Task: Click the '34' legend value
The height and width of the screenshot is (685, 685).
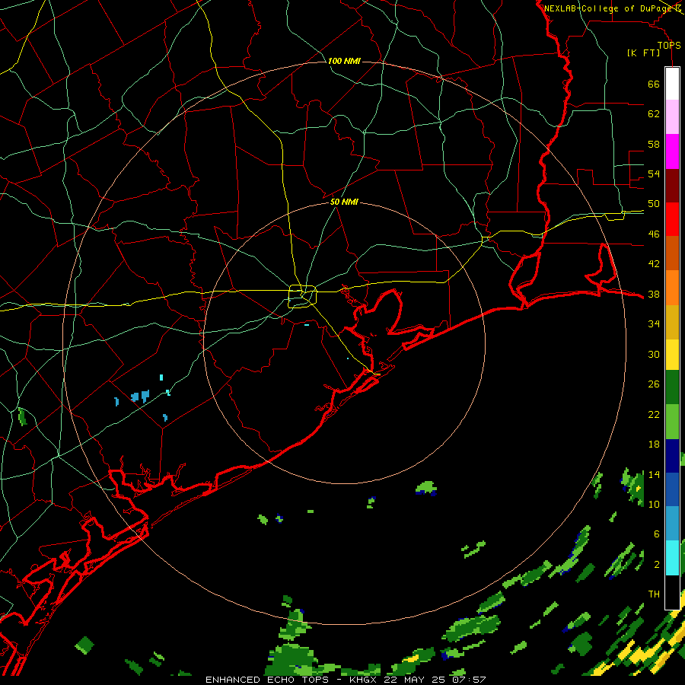Action: pos(654,324)
